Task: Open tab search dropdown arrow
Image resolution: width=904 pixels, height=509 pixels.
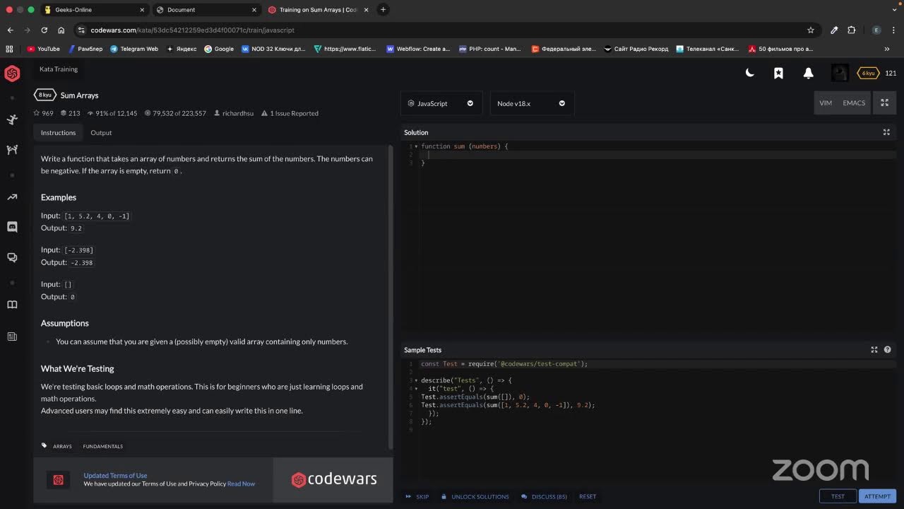Action: click(x=894, y=10)
